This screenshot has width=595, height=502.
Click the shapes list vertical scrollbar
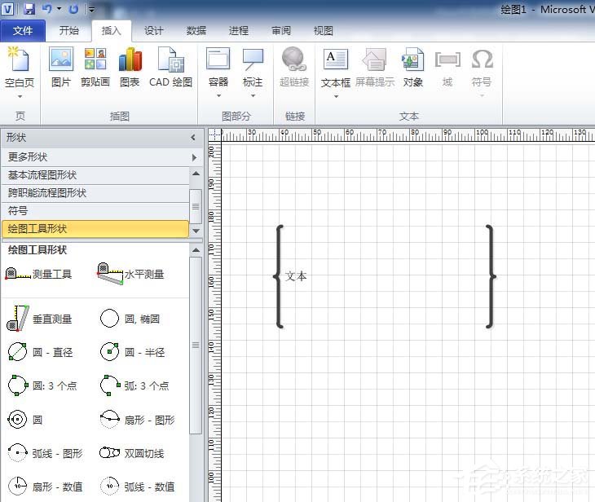pyautogui.click(x=196, y=345)
